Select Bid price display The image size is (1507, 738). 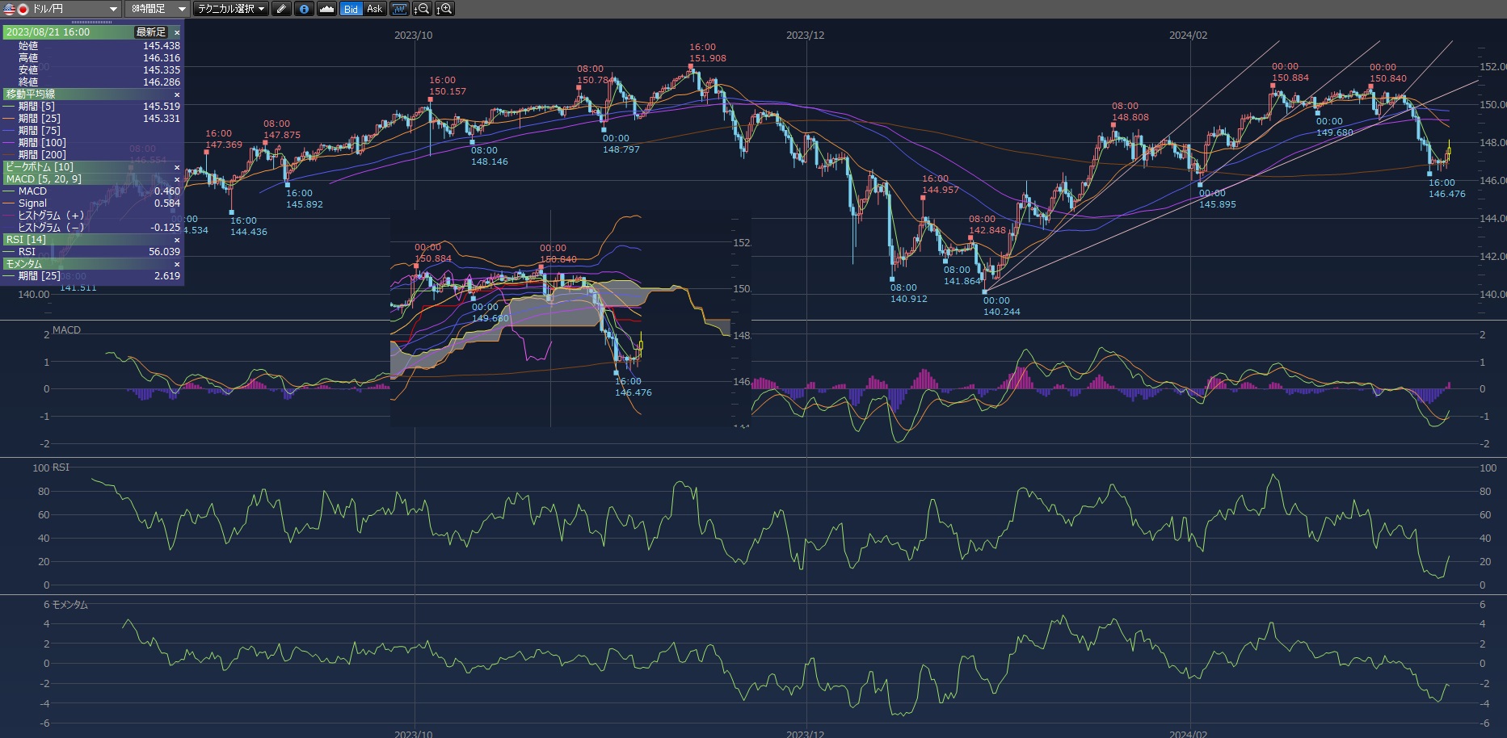tap(351, 9)
